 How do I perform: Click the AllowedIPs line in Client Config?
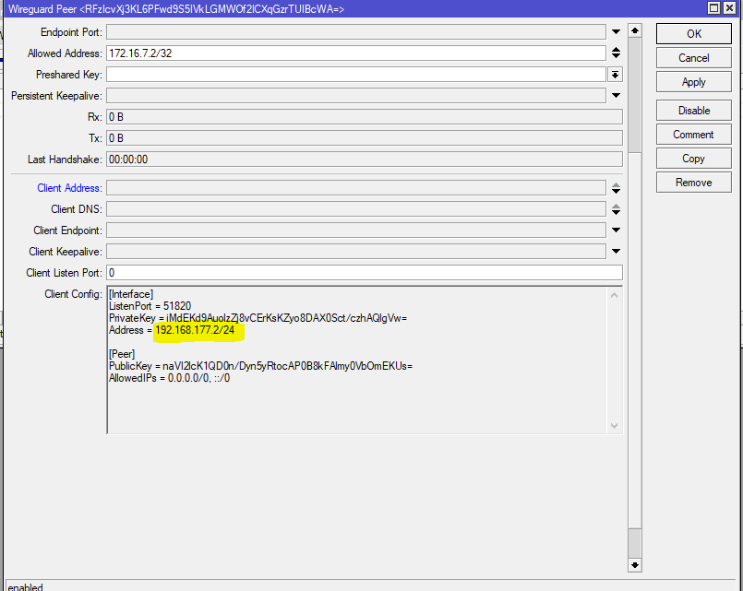click(169, 378)
